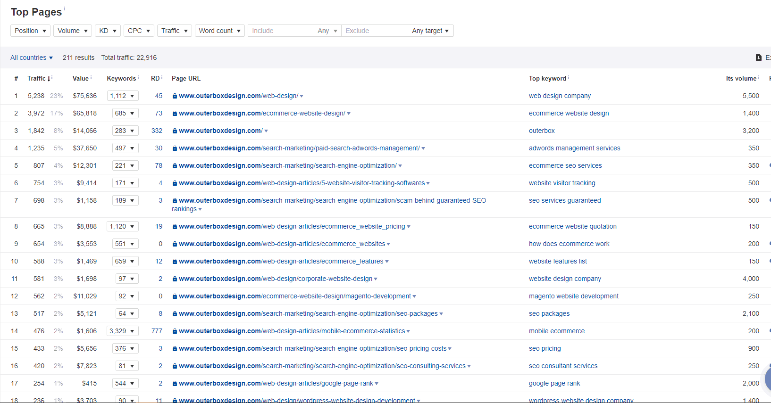Click the info icon beside Value header

pyautogui.click(x=91, y=77)
